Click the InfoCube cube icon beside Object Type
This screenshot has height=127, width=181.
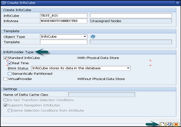pos(93,37)
